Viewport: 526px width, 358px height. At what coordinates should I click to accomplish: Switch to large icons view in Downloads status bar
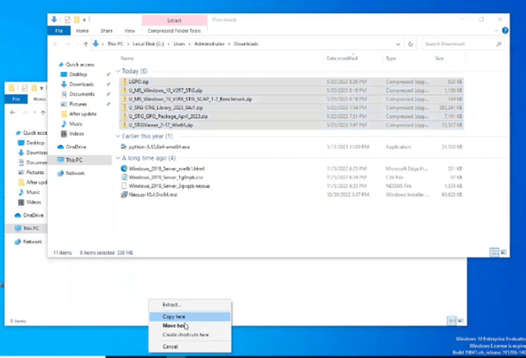point(504,252)
